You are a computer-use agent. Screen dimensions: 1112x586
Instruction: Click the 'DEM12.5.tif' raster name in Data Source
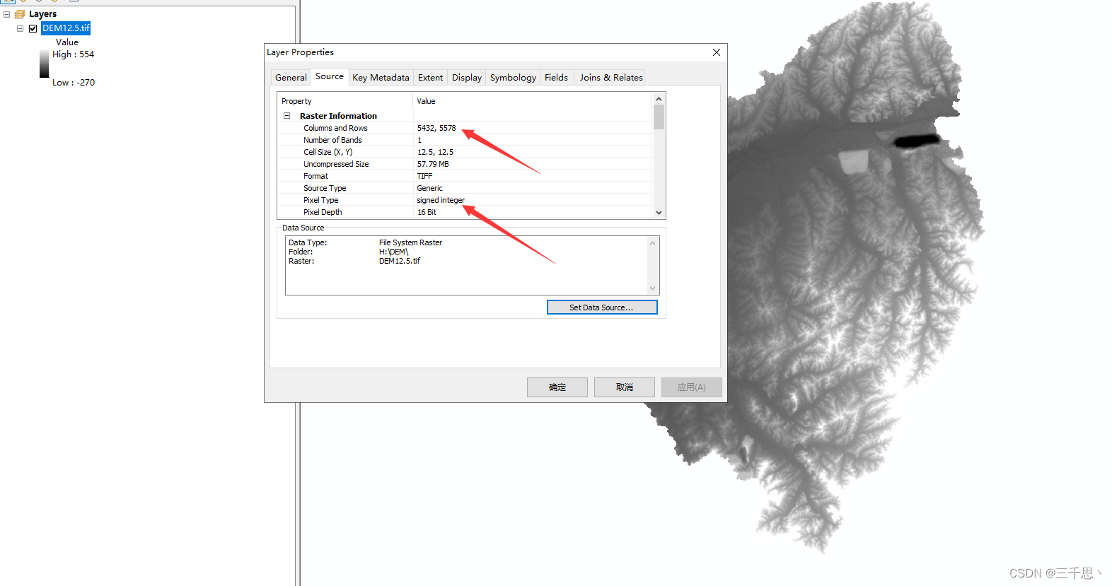[x=400, y=261]
